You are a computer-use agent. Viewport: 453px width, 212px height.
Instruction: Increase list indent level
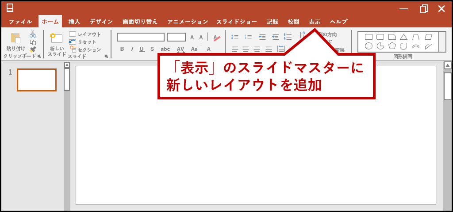pos(276,37)
